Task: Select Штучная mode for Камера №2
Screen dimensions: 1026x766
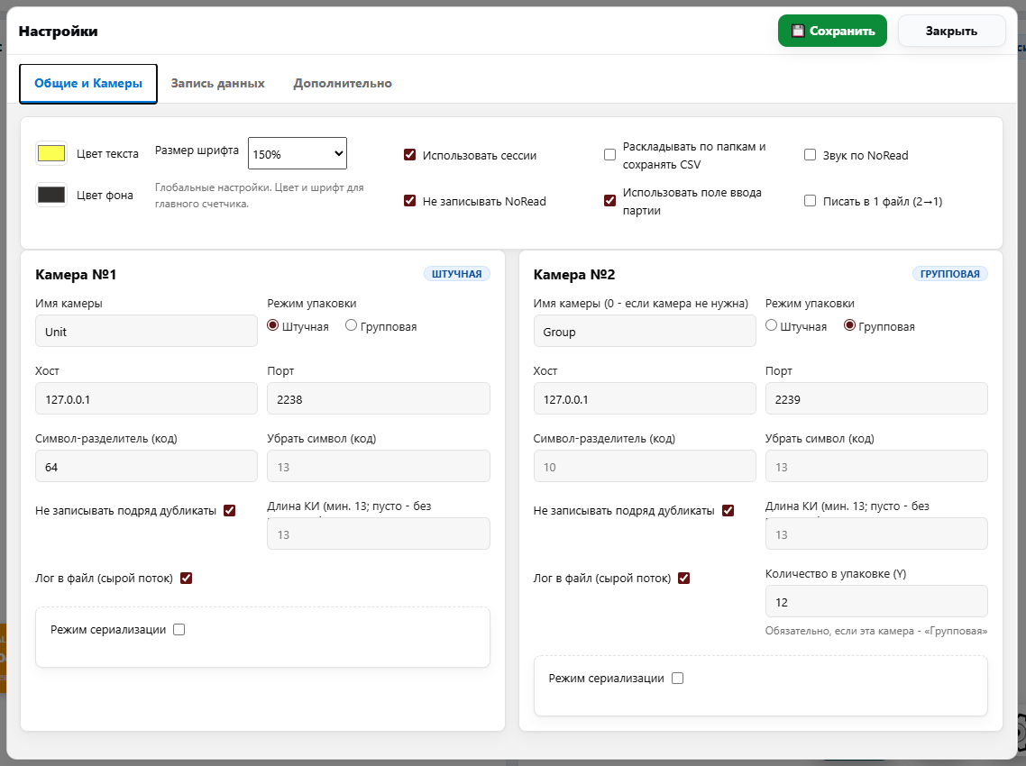Action: coord(771,325)
